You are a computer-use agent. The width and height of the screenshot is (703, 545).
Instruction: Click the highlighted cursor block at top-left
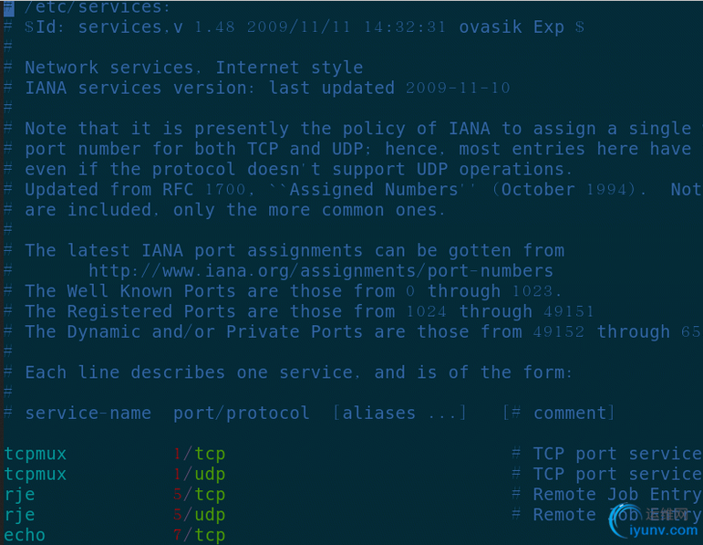click(9, 8)
